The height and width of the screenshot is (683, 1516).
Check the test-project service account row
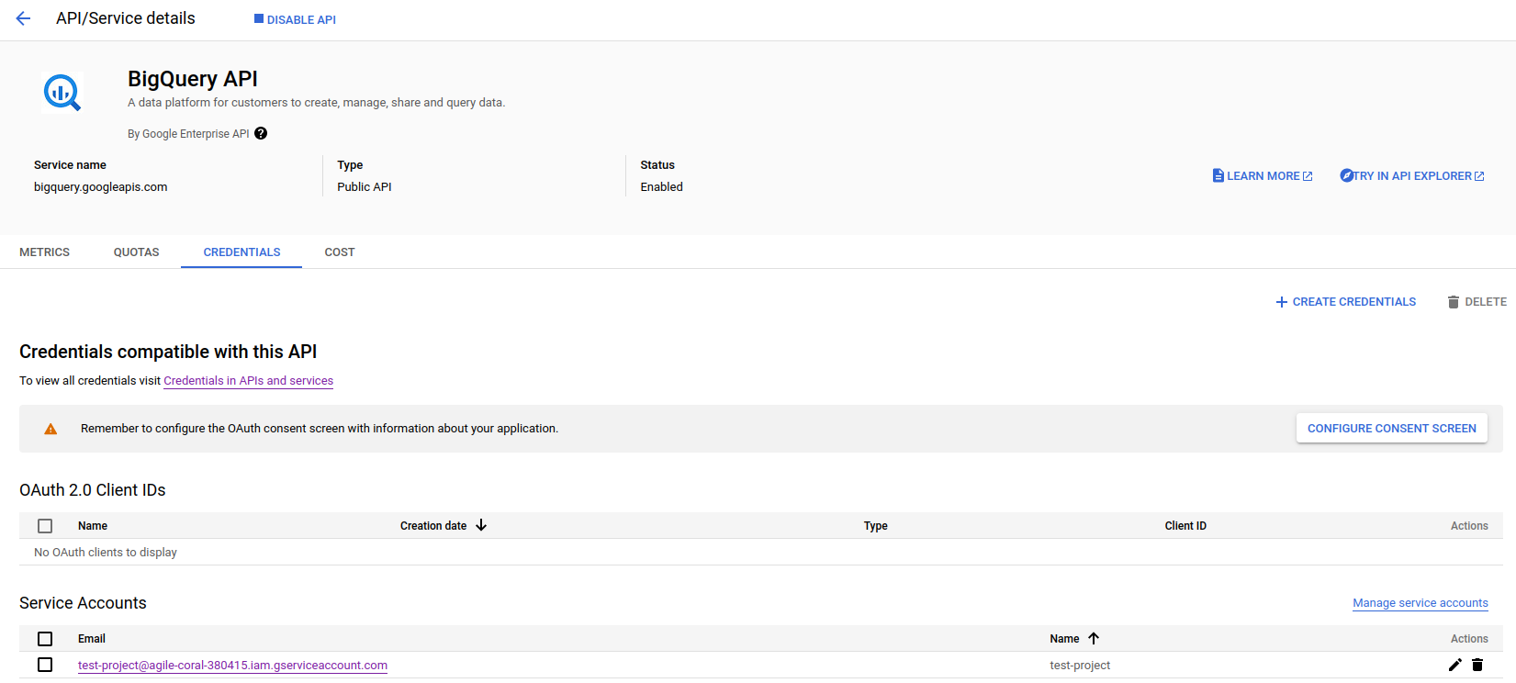45,665
